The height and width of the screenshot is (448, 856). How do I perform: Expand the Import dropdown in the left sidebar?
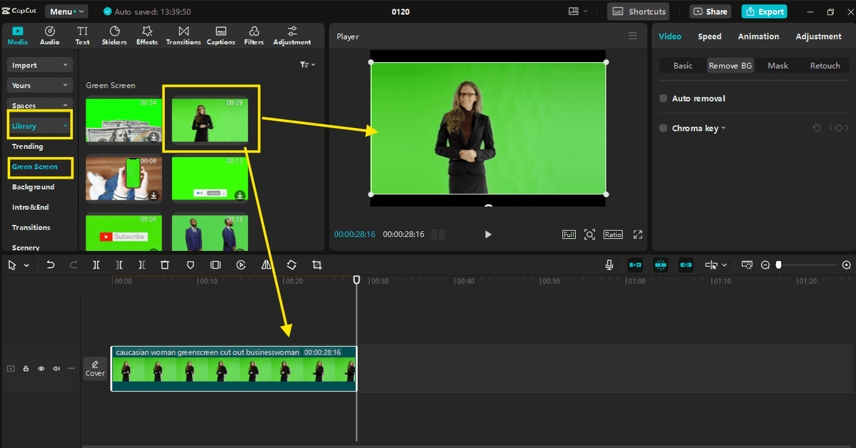coord(39,65)
